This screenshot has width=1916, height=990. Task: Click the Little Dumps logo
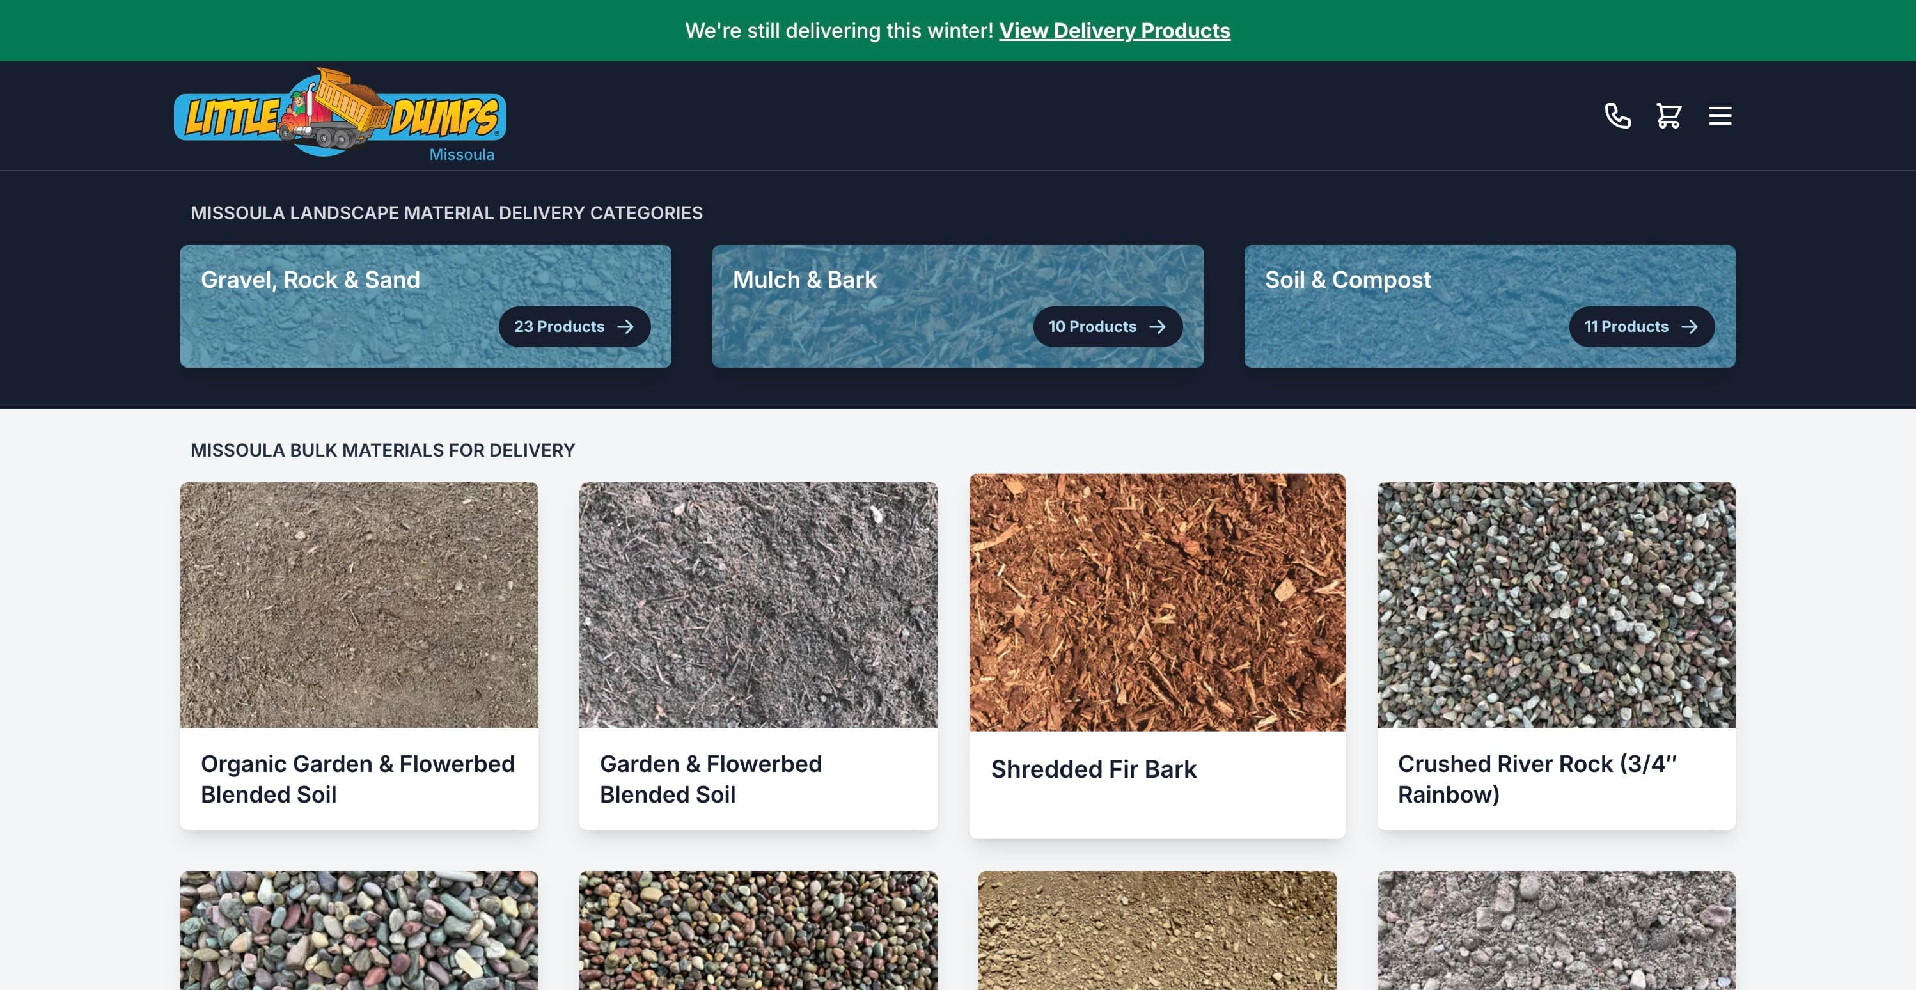(340, 113)
